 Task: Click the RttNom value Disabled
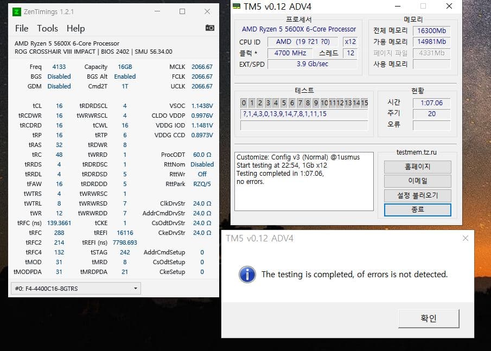click(202, 164)
